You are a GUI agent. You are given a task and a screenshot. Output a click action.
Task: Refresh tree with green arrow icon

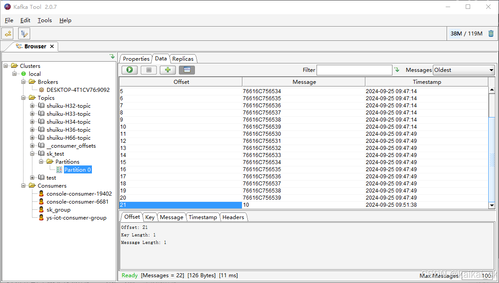(112, 56)
